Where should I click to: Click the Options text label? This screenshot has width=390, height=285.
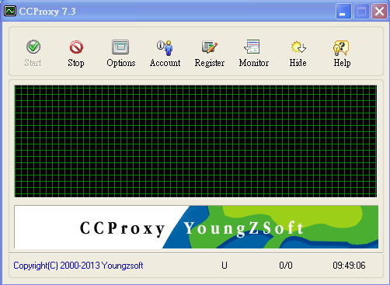(x=121, y=63)
